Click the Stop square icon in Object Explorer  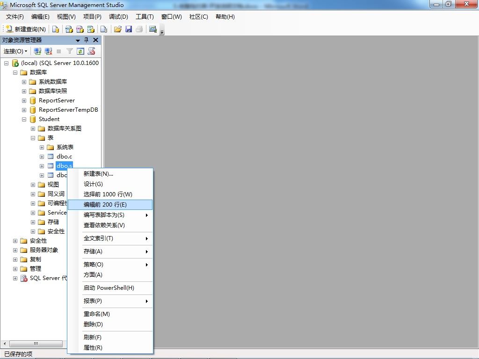59,51
